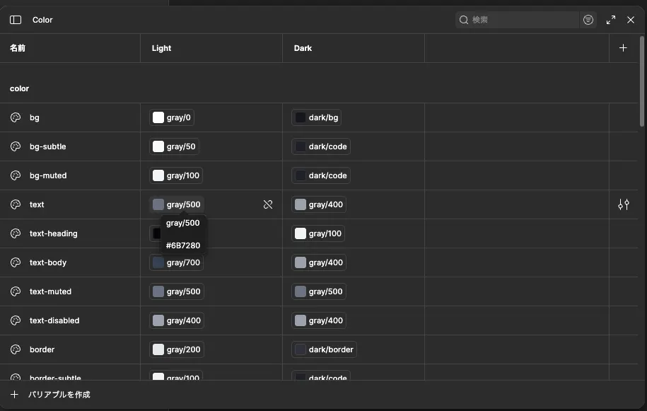Click the search field for variables
This screenshot has height=411, width=647.
[517, 20]
